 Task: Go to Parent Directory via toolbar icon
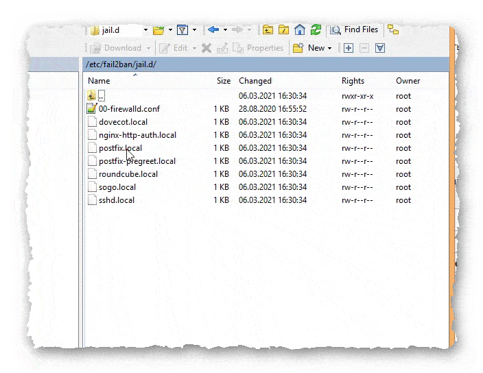coord(268,30)
